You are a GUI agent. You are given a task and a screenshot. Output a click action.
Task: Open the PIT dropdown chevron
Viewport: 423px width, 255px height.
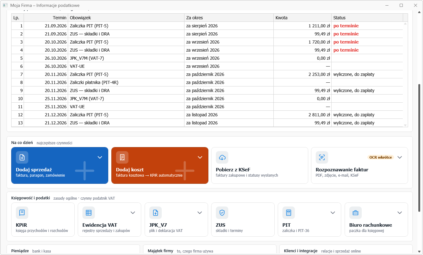point(333,213)
